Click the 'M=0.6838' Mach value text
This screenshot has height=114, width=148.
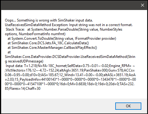coord(78,84)
